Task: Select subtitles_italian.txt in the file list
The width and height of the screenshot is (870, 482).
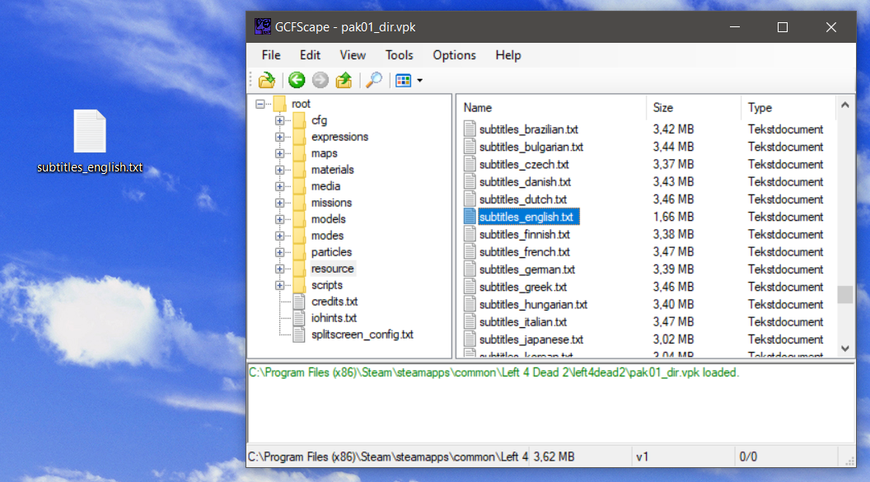Action: coord(522,322)
